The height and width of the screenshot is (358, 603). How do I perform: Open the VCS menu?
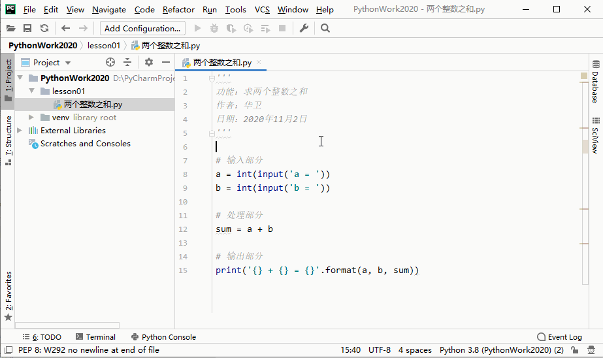[262, 10]
